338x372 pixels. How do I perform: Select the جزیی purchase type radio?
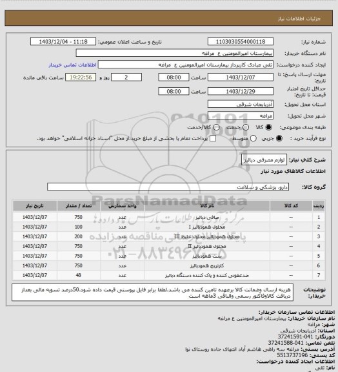pyautogui.click(x=279, y=138)
